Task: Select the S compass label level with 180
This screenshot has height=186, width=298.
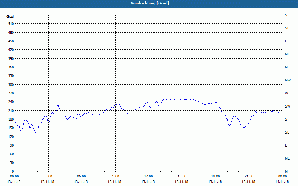Action: pyautogui.click(x=286, y=119)
